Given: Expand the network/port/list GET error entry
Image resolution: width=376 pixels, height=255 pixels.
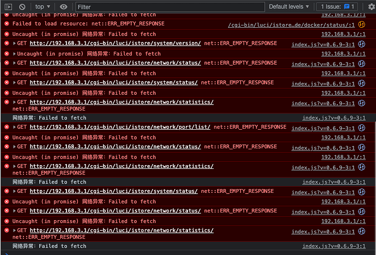Looking at the screenshot, I should (15, 127).
